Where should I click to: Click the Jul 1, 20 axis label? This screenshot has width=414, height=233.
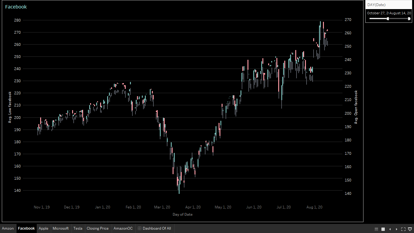tap(284, 207)
